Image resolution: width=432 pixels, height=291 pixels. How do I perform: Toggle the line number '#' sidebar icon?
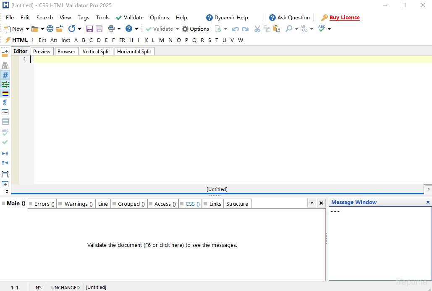[x=5, y=75]
